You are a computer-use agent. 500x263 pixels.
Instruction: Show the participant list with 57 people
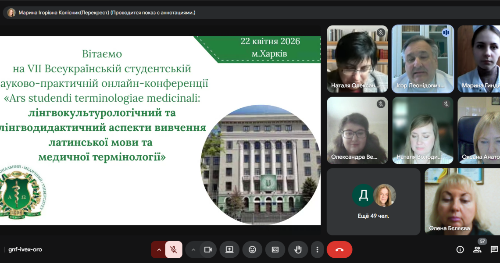click(478, 250)
